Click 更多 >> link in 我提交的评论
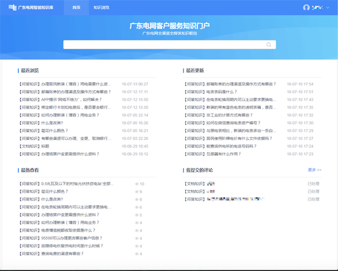This screenshot has height=271, width=338. (314, 170)
